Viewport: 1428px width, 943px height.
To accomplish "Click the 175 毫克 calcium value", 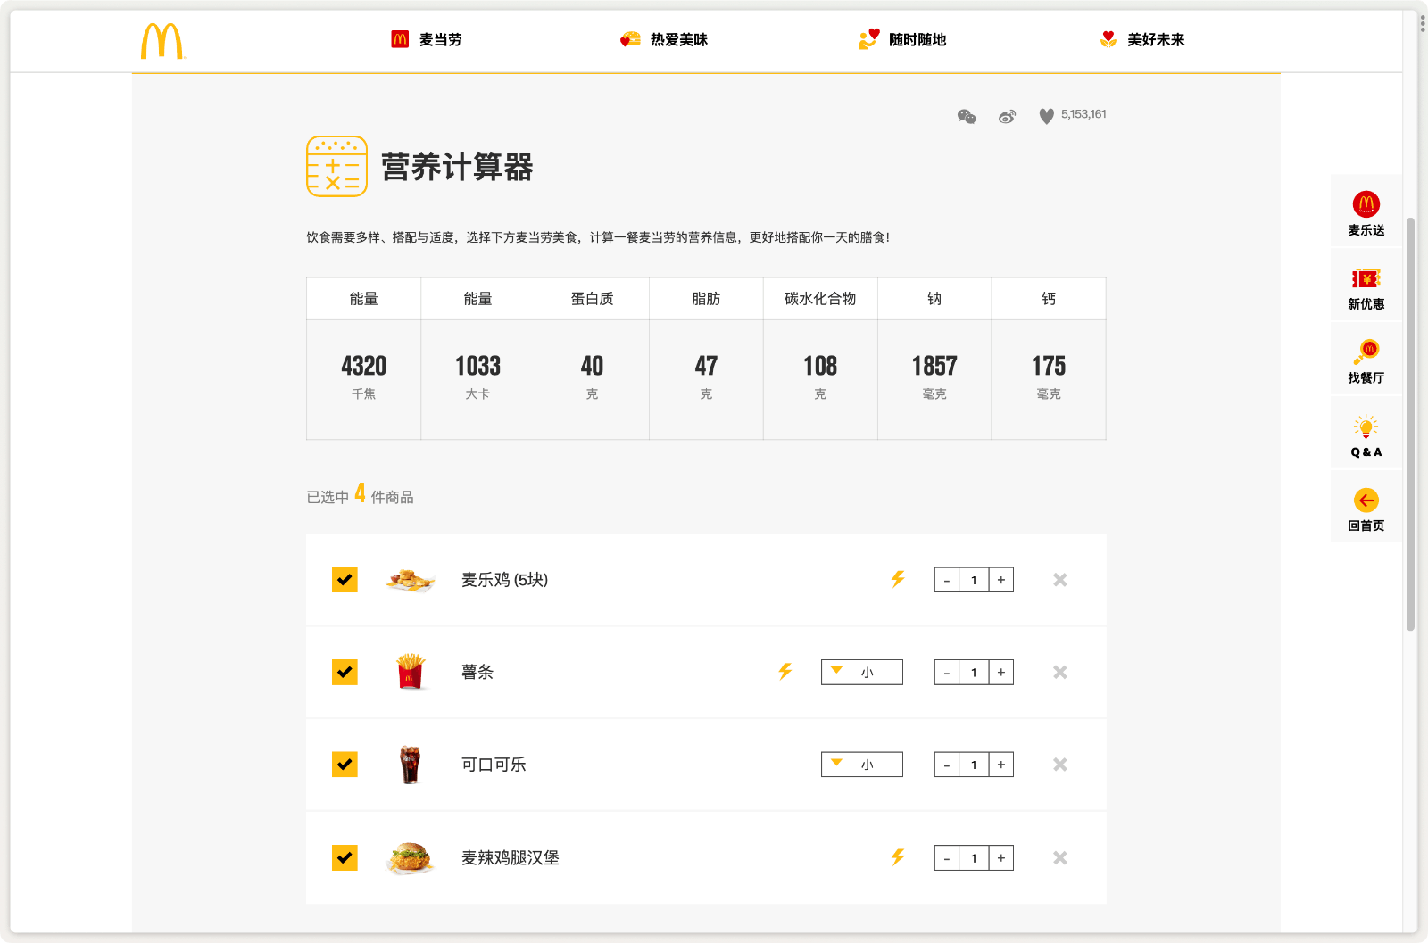I will (x=1049, y=377).
